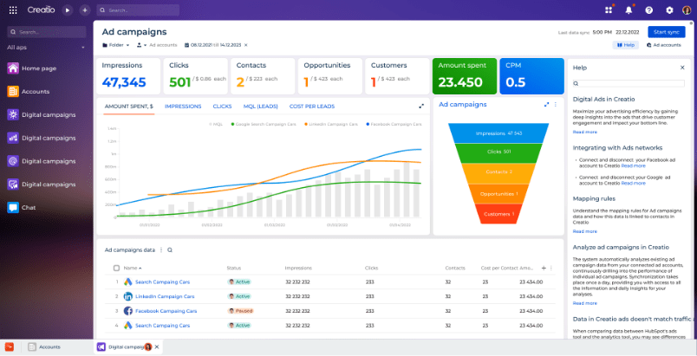Click the Help button under Start sync
The width and height of the screenshot is (697, 356).
coord(625,45)
